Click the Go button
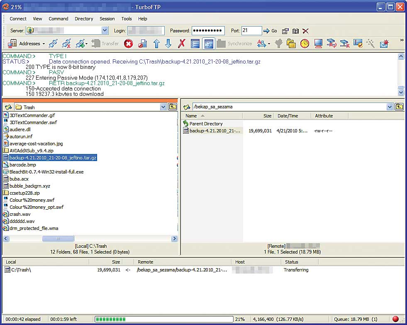Screen dimensions: 407x325 point(270,31)
